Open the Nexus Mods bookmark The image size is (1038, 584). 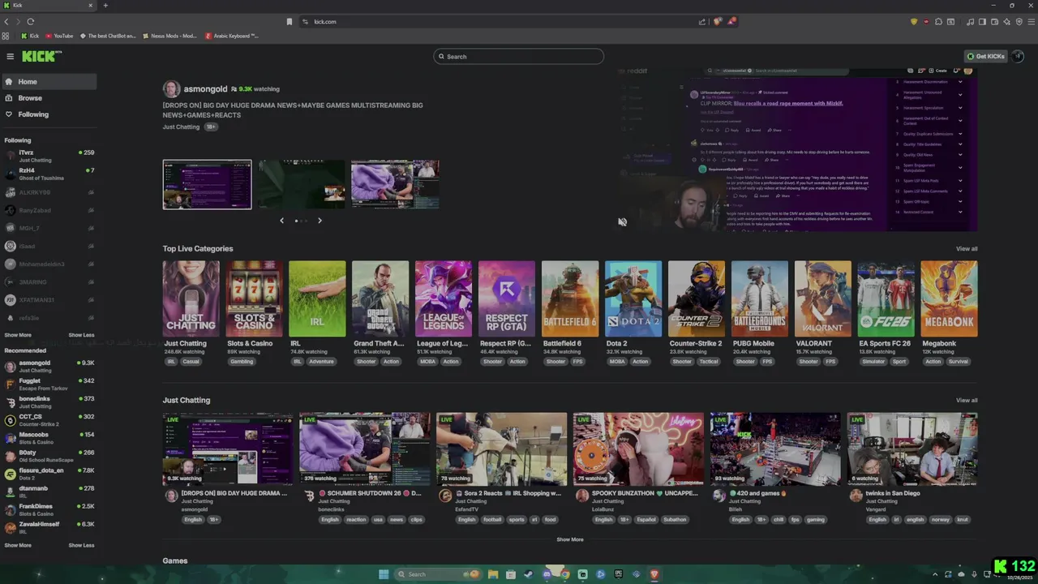(x=170, y=36)
